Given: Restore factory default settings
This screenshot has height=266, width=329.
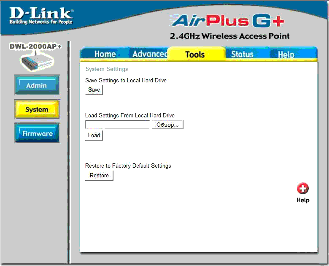Looking at the screenshot, I should pyautogui.click(x=99, y=176).
